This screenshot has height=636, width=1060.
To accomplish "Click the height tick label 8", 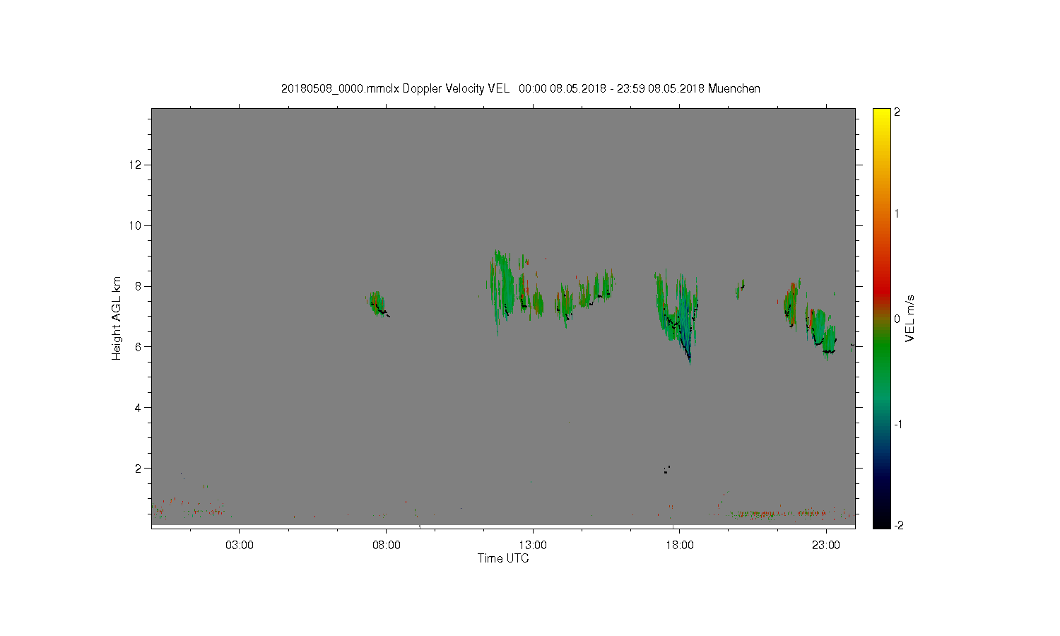I will pos(139,286).
